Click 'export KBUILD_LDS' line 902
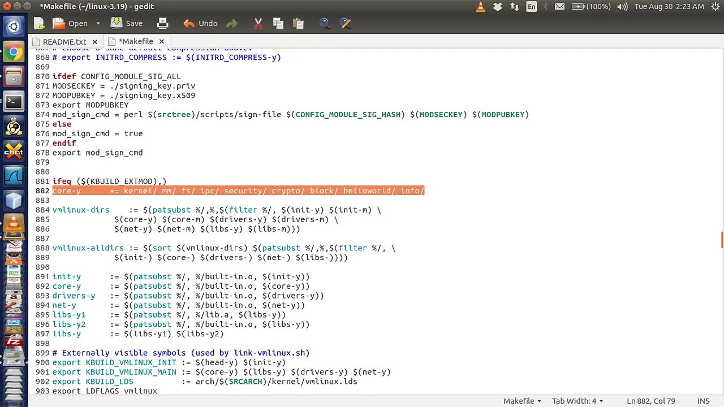 coord(205,382)
